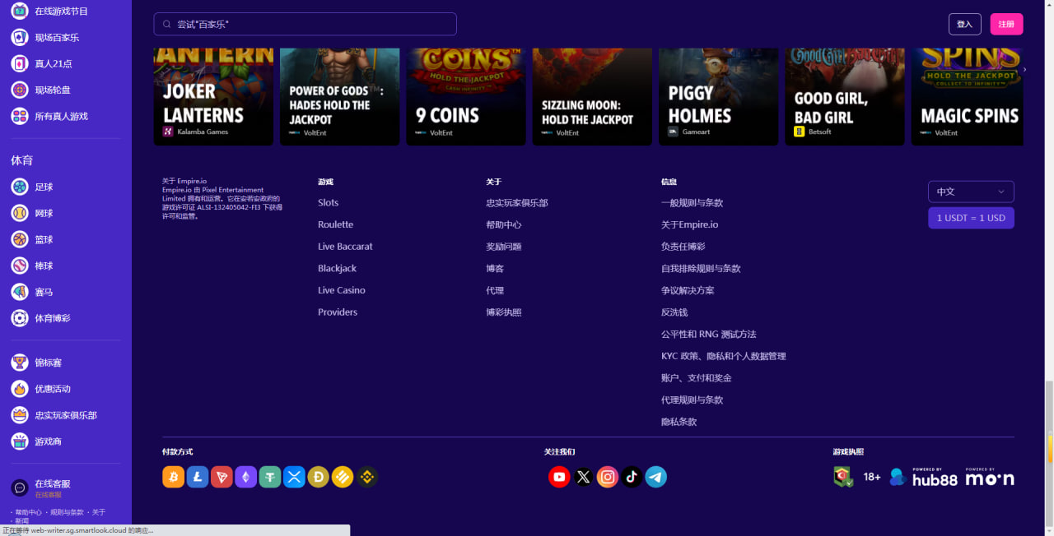Open the TikTok social link

(x=632, y=477)
